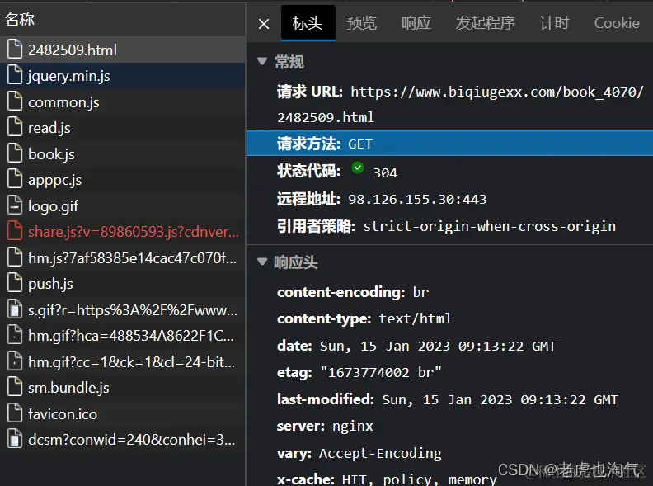Select the 标头 tab
The height and width of the screenshot is (486, 653).
tap(308, 23)
